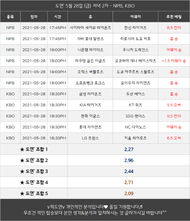This screenshot has width=190, height=221.
Task: Click the 도연' 조합 3 label
Action: (37, 171)
